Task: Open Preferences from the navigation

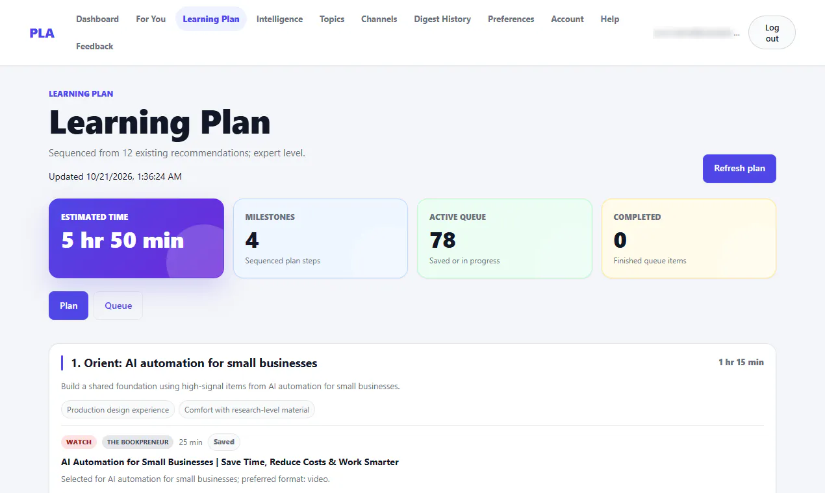Action: coord(511,19)
